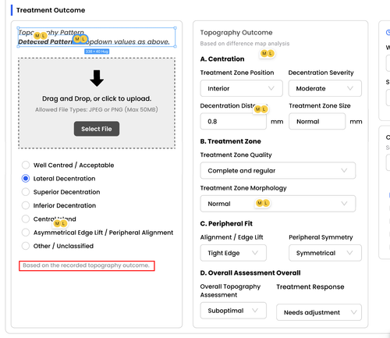390x338 pixels.
Task: Click the highlighted ML badge on Detected Pattern text
Action: pyautogui.click(x=80, y=39)
